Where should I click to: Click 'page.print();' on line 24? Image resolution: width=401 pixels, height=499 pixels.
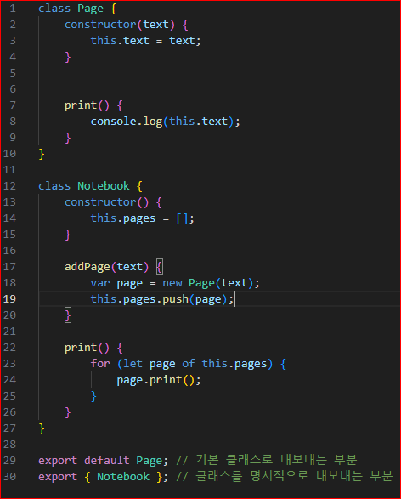tap(159, 380)
